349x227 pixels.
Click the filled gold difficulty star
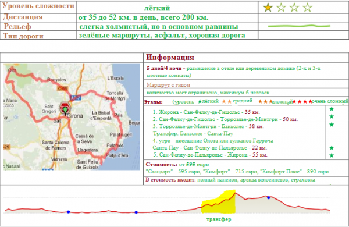pyautogui.click(x=268, y=8)
